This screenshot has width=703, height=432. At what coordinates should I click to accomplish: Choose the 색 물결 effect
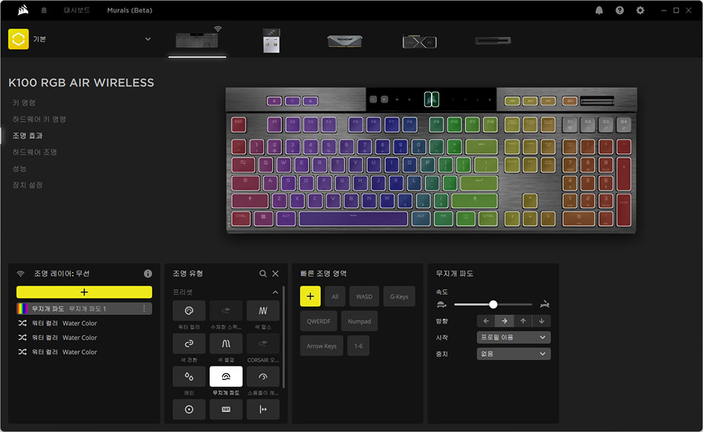point(226,343)
